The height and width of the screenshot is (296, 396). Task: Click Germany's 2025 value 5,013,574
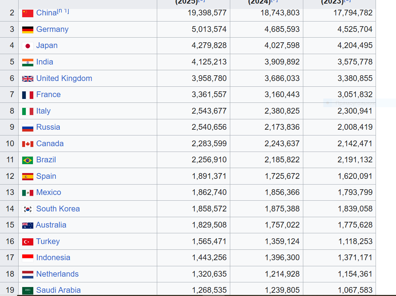pyautogui.click(x=209, y=29)
